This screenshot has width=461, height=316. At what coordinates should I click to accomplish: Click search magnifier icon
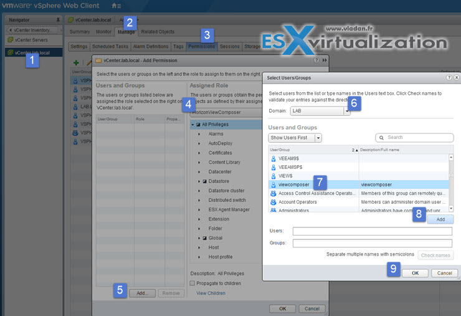tap(381, 138)
